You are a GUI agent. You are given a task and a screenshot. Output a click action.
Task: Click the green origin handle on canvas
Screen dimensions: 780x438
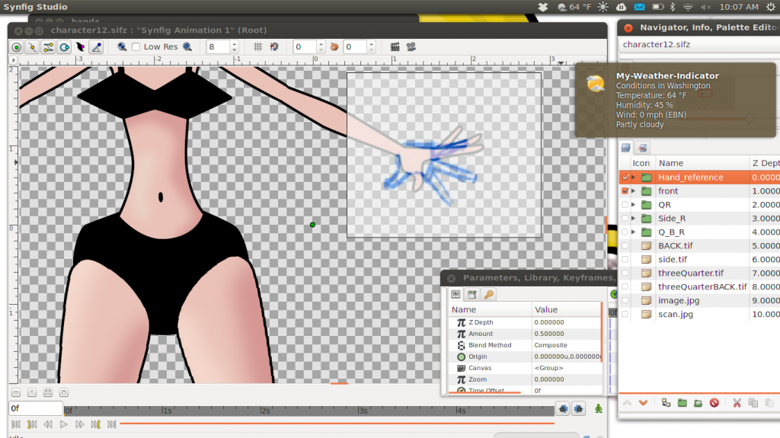(312, 225)
